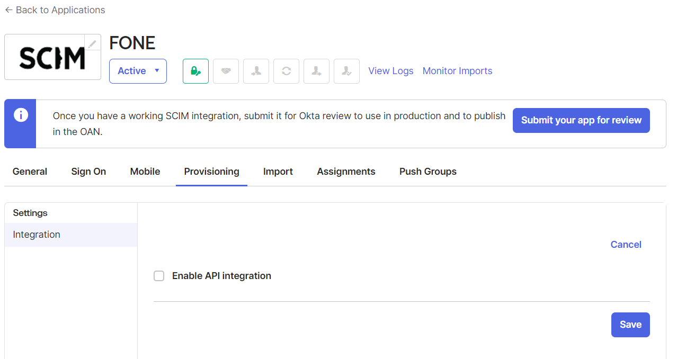Click the pencil icon to edit the logo
The image size is (677, 359).
click(93, 43)
